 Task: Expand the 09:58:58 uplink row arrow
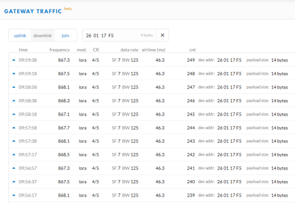[x=14, y=87]
